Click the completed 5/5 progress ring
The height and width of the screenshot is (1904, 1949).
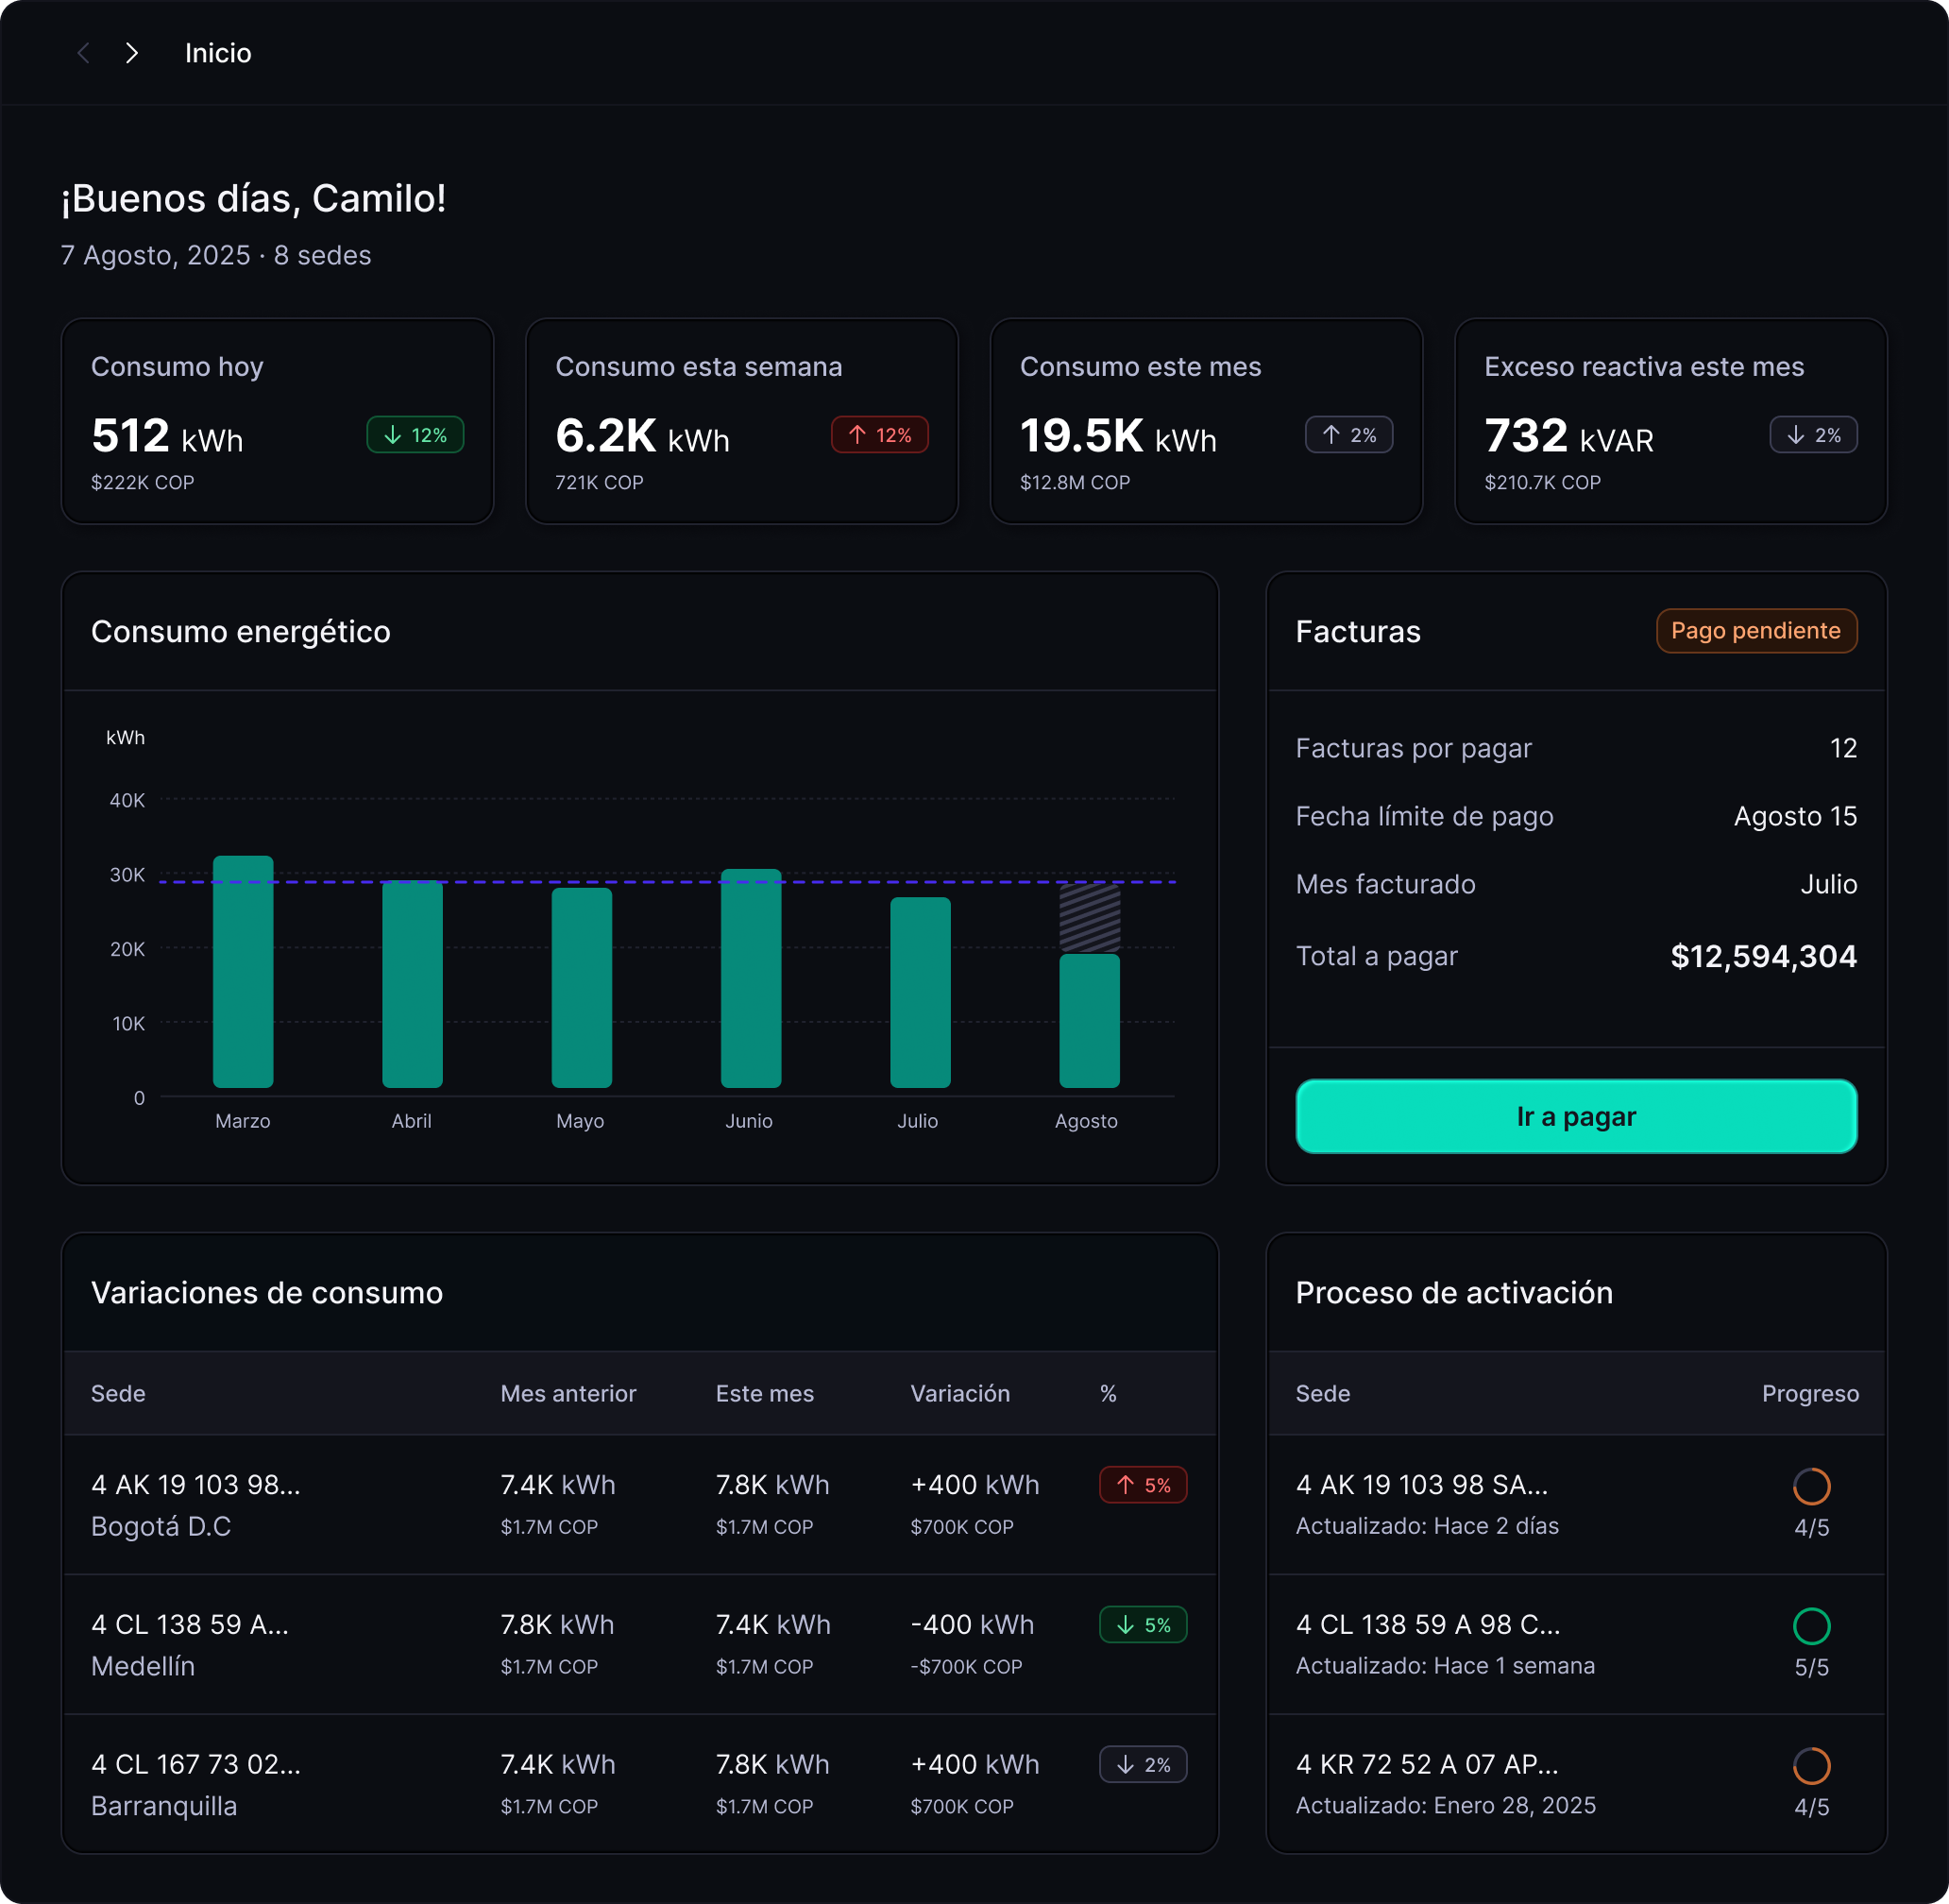pos(1810,1627)
